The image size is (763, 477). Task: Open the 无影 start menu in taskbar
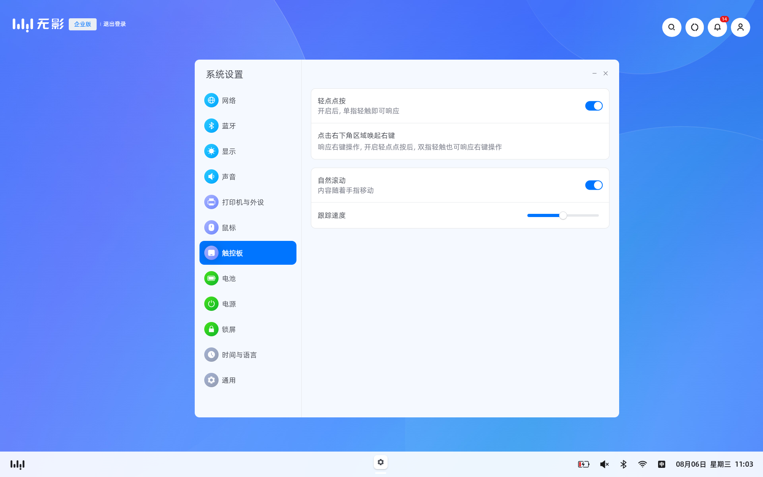pyautogui.click(x=17, y=464)
